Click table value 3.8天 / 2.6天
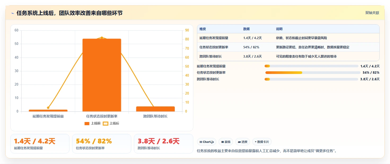The image size is (390, 164). point(252,57)
